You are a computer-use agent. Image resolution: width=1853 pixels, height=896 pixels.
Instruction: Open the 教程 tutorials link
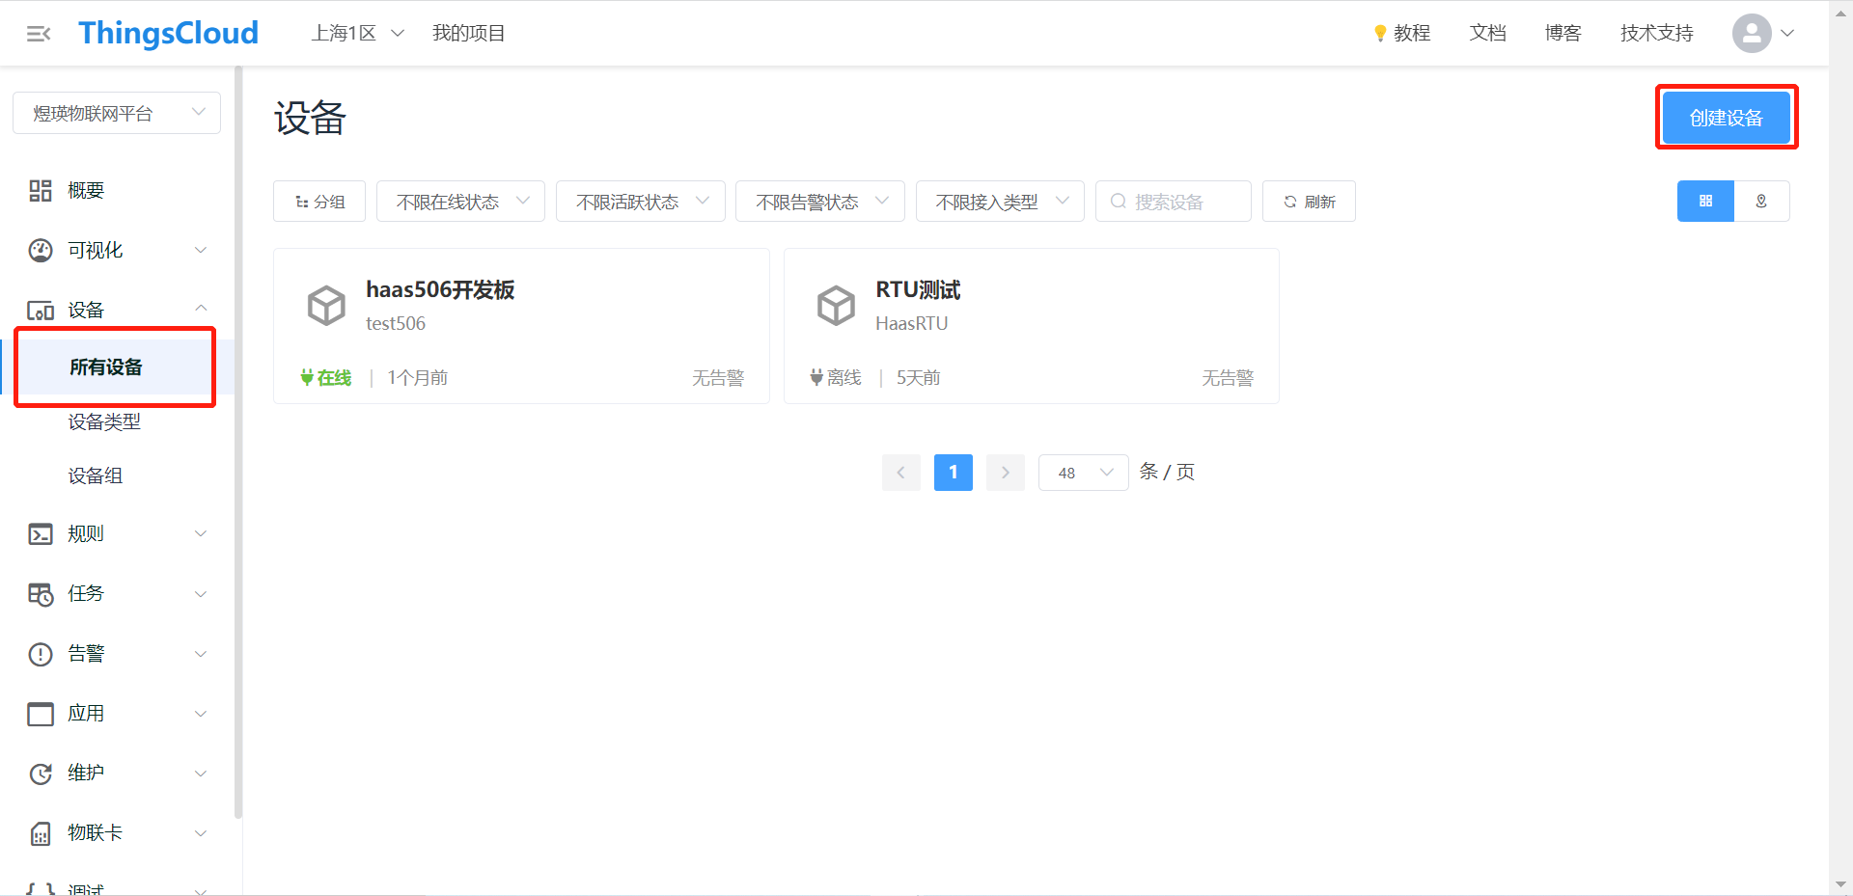pos(1411,34)
